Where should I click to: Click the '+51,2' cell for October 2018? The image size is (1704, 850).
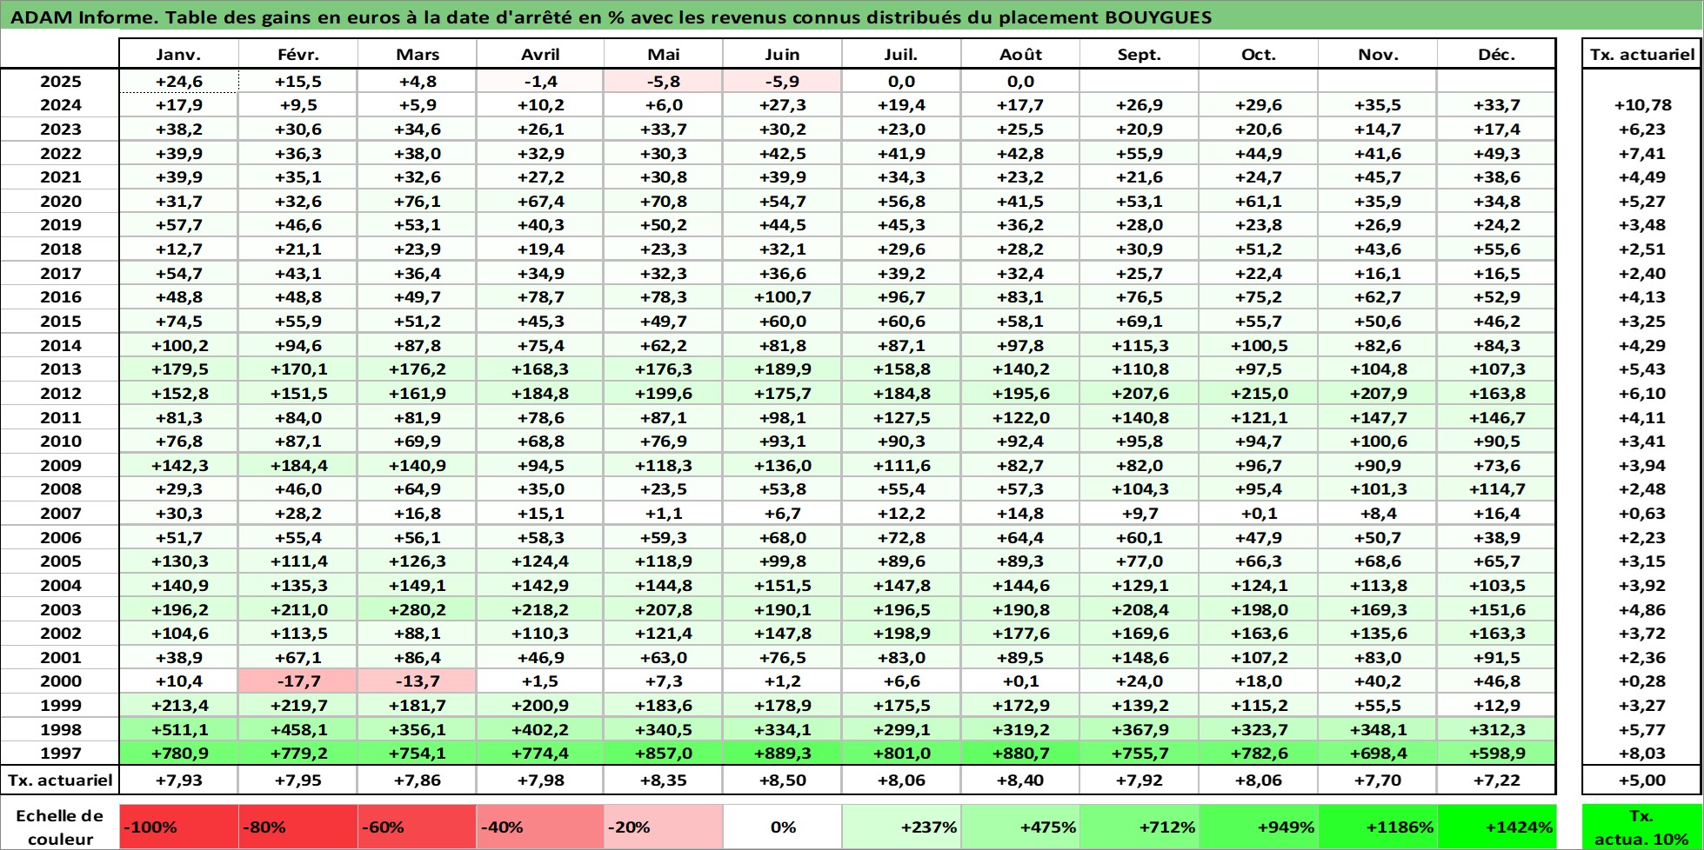pos(1260,249)
